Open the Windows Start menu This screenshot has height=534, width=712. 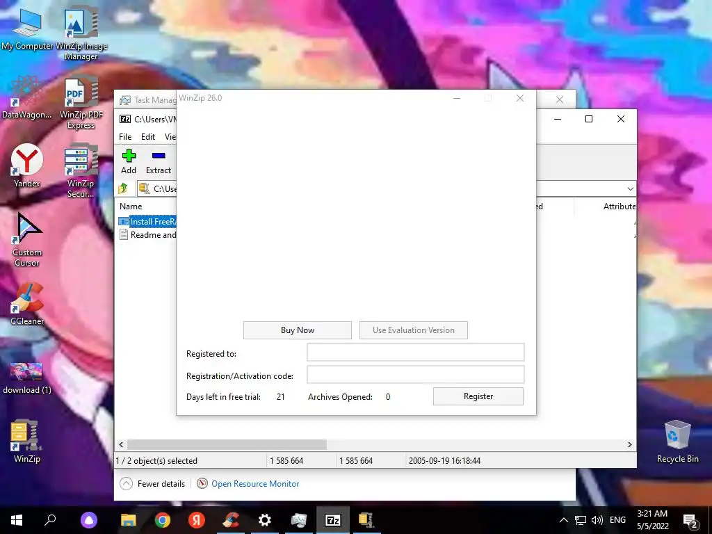(17, 520)
